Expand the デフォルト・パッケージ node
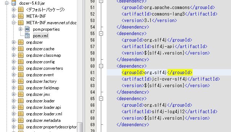The height and width of the screenshot is (132, 231). [x=13, y=9]
